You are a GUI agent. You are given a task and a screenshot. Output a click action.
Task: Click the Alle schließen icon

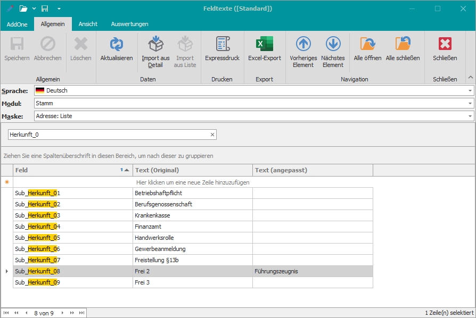coord(403,44)
